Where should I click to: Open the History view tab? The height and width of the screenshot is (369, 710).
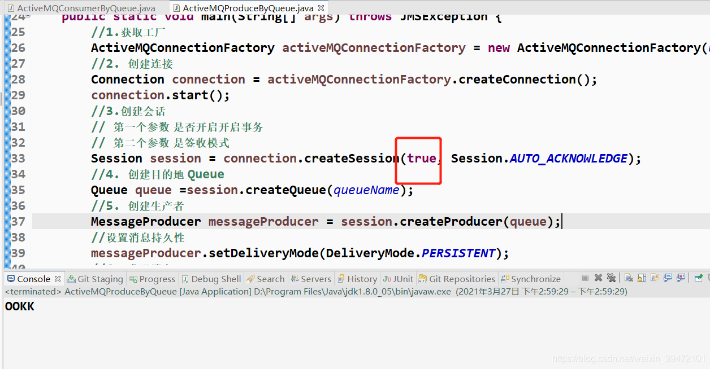[x=358, y=279]
